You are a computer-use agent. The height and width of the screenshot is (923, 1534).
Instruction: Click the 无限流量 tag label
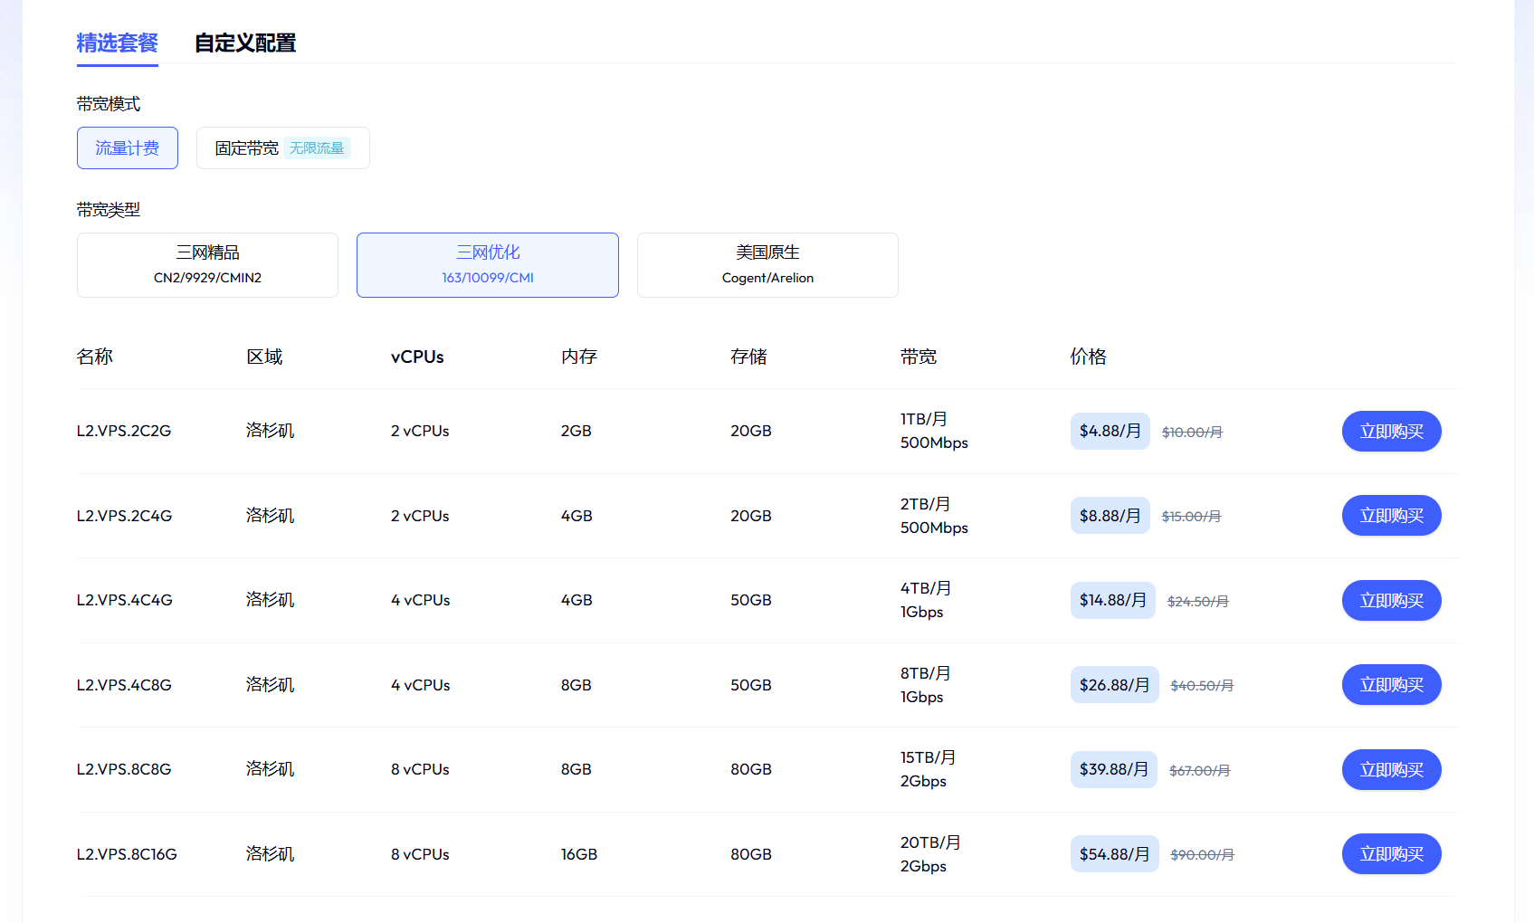click(317, 148)
